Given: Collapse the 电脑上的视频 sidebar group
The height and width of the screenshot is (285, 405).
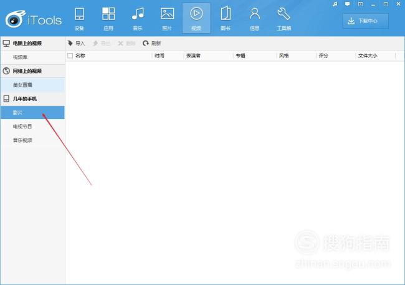Looking at the screenshot, I should click(x=33, y=43).
